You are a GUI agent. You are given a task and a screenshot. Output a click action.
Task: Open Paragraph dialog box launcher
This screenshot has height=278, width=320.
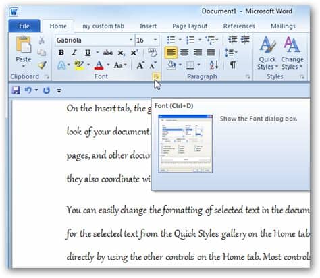pos(248,77)
